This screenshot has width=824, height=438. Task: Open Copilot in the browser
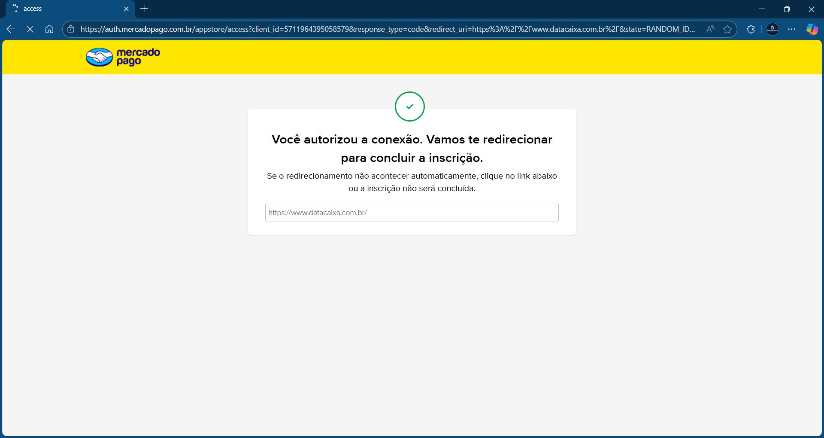812,29
